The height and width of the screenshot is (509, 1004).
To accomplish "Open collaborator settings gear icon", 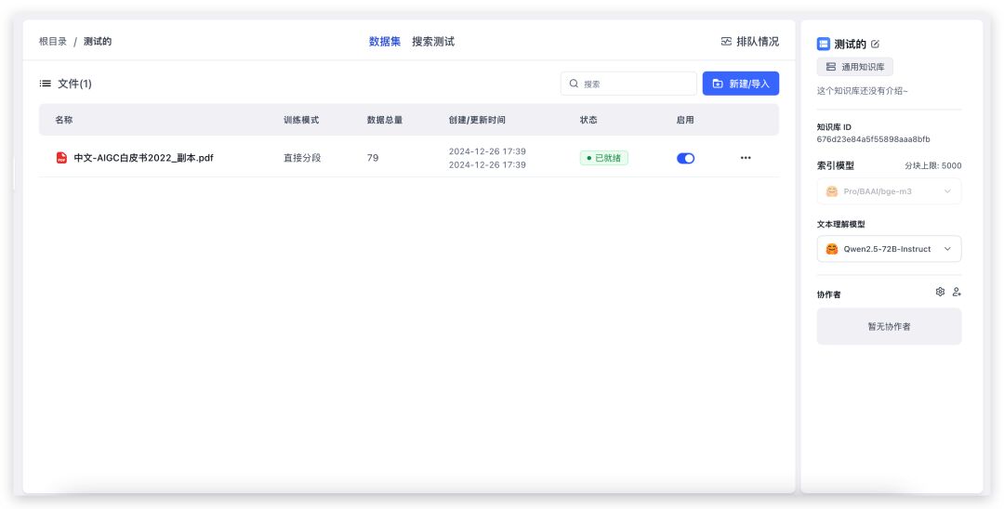I will click(940, 292).
